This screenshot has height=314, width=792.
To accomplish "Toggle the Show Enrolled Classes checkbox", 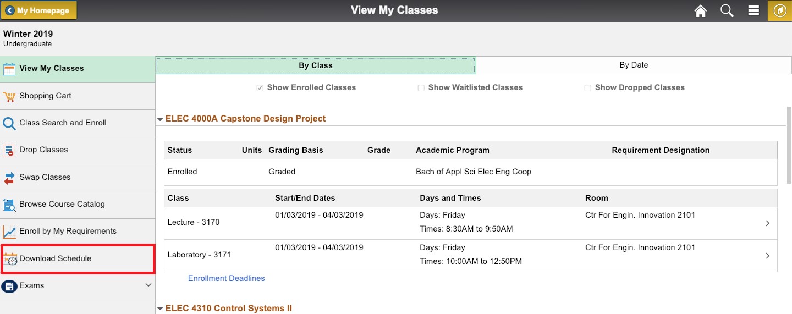I will coord(260,88).
